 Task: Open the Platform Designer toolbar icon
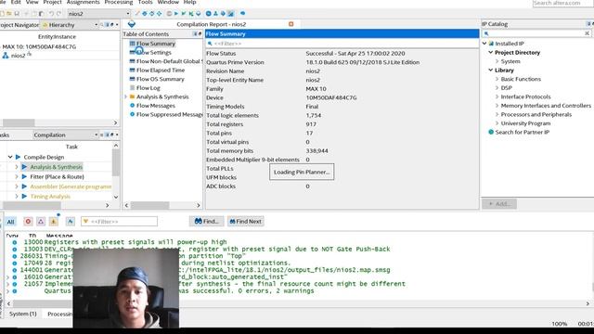pos(231,14)
